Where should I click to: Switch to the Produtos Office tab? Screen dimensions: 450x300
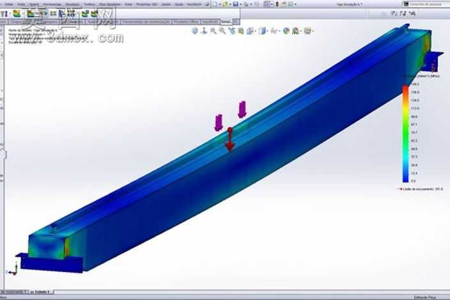185,22
